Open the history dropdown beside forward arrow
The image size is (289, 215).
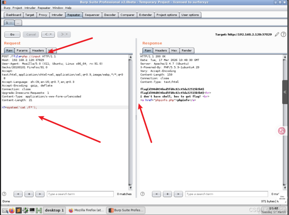coord(67,34)
